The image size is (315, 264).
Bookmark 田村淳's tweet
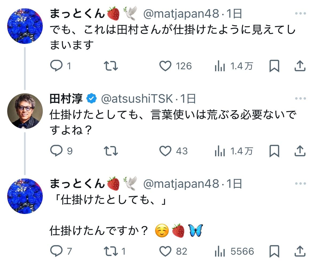click(x=274, y=151)
